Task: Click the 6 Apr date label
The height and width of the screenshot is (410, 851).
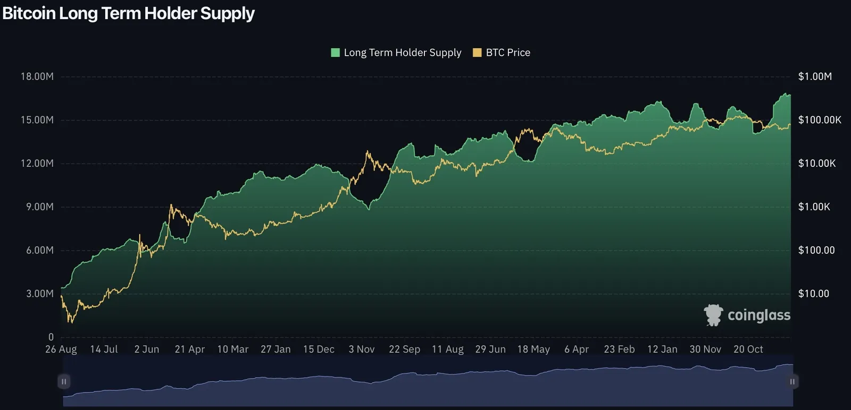Action: (577, 349)
